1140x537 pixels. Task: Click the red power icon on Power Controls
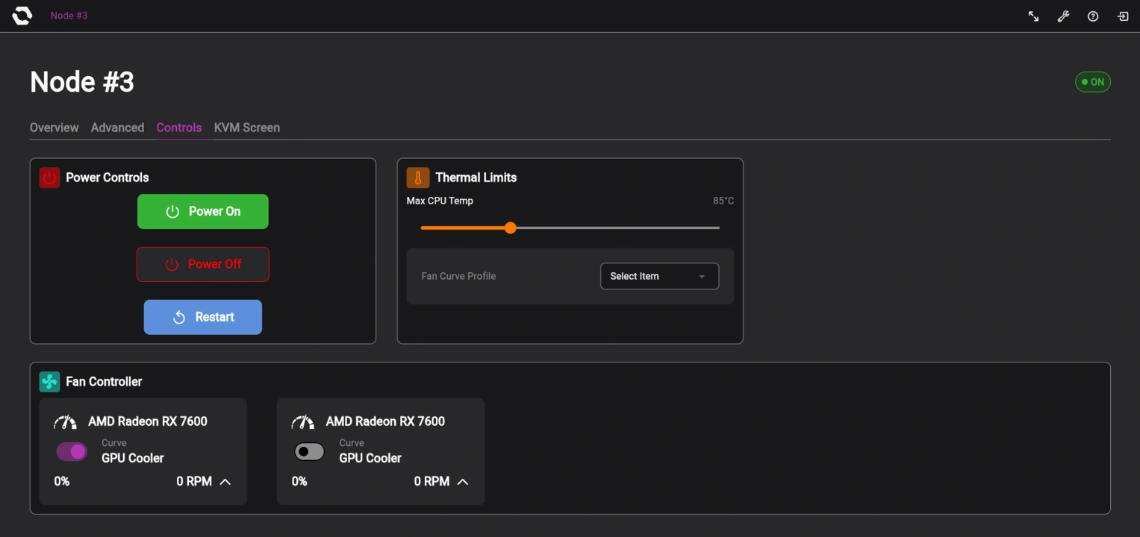pyautogui.click(x=49, y=177)
